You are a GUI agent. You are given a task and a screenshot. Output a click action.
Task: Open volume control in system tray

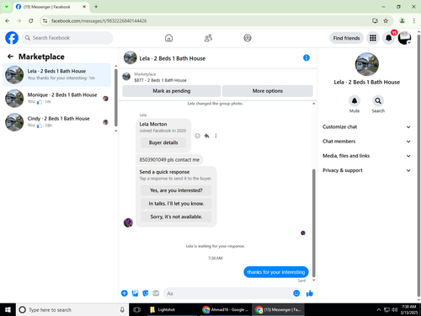(x=394, y=309)
